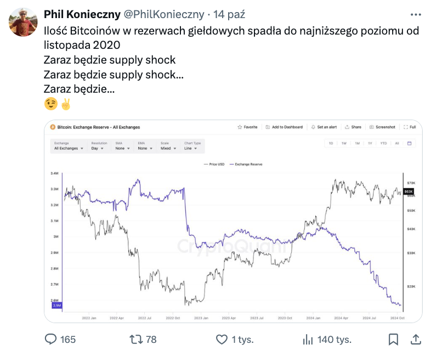Open the Resolution dropdown set to Day

click(x=98, y=148)
